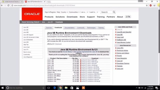Click the Help link
The image size is (160, 90).
pyautogui.click(x=58, y=12)
